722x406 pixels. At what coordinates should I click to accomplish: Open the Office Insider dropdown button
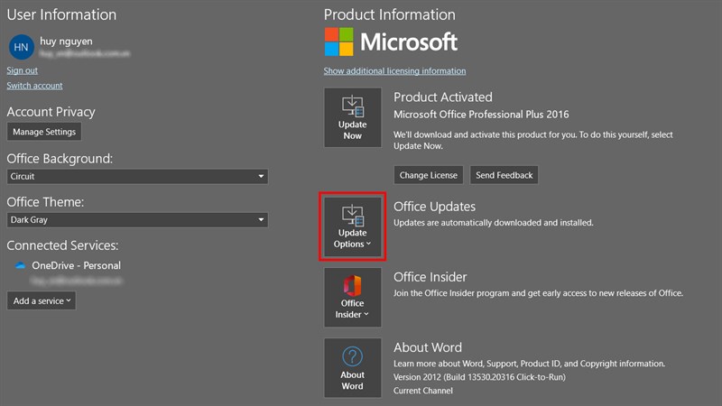(x=353, y=298)
